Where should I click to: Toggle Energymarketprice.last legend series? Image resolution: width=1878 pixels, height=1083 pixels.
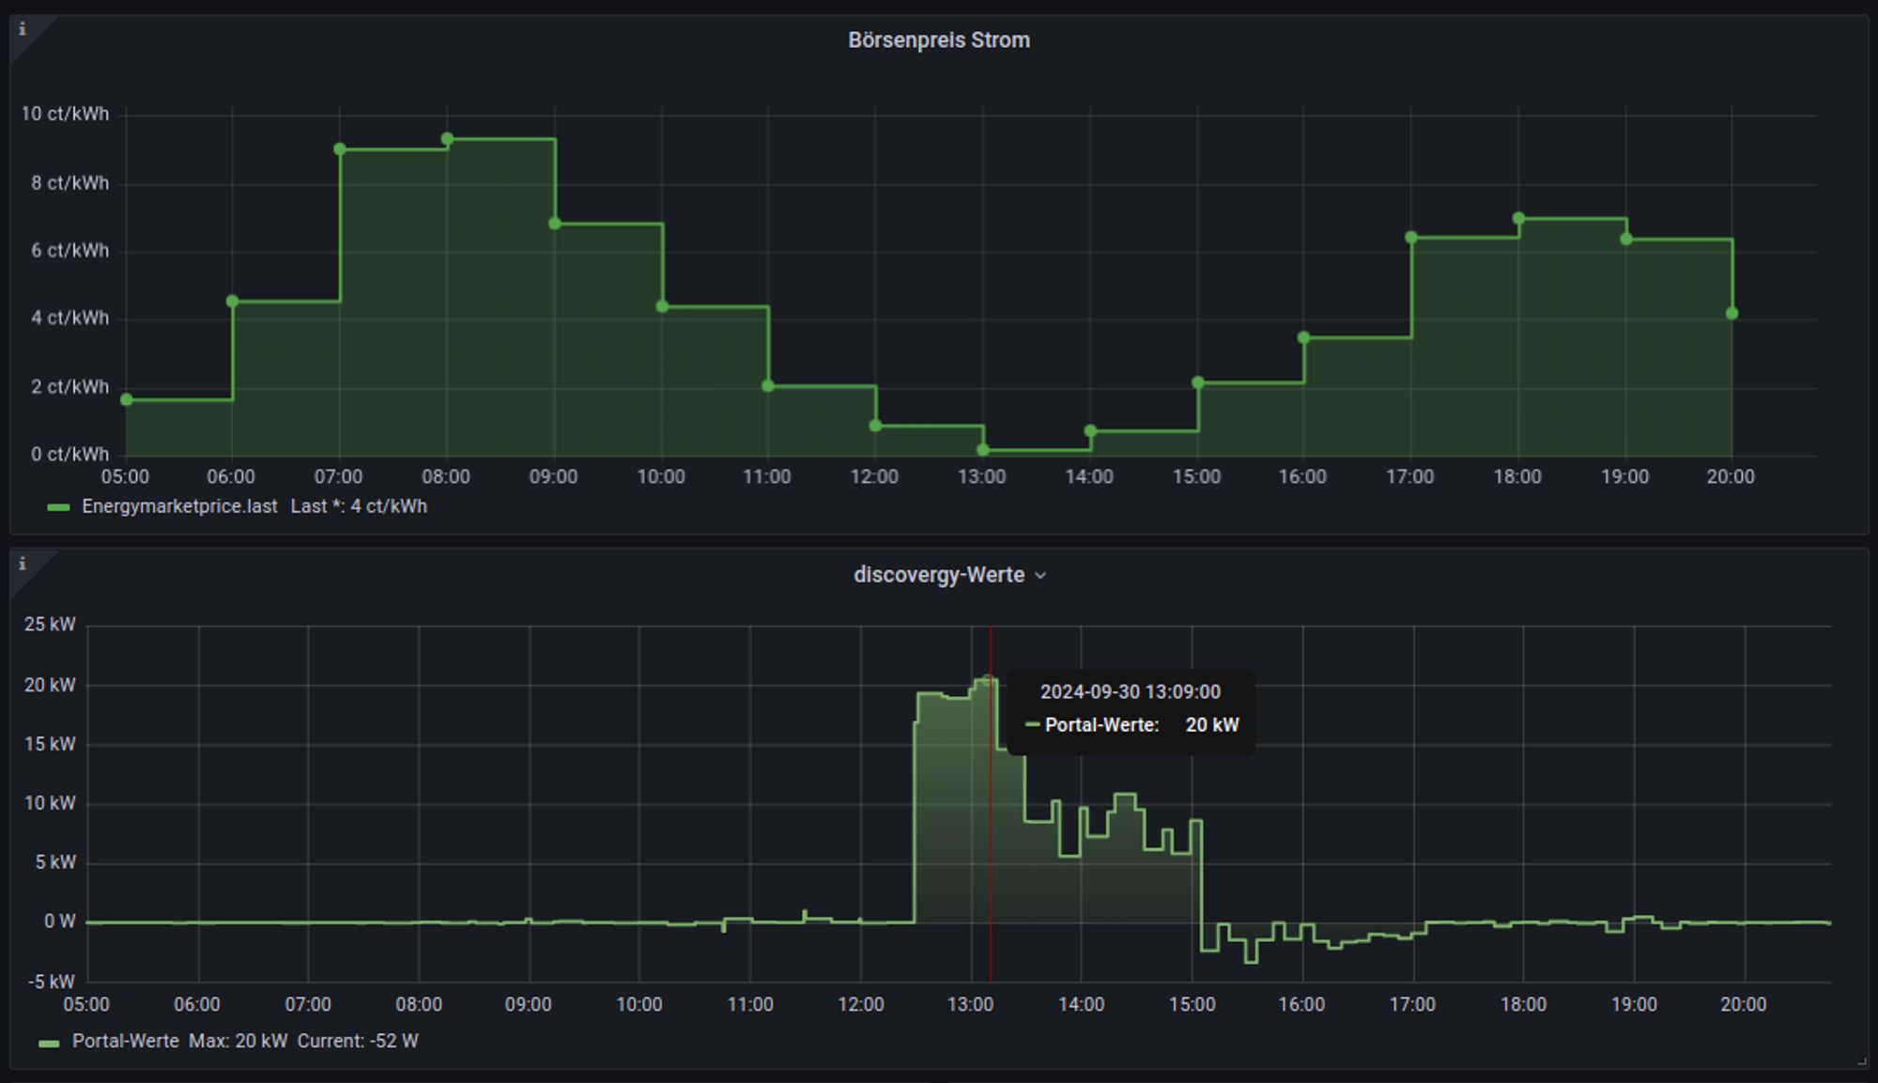click(179, 506)
